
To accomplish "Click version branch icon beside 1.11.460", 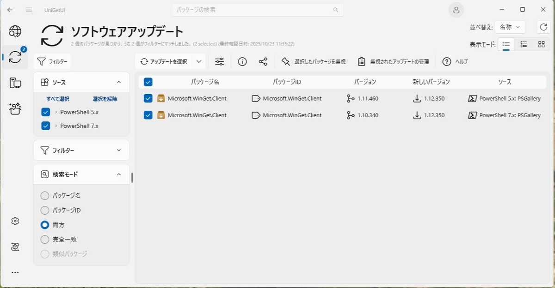I will click(351, 98).
